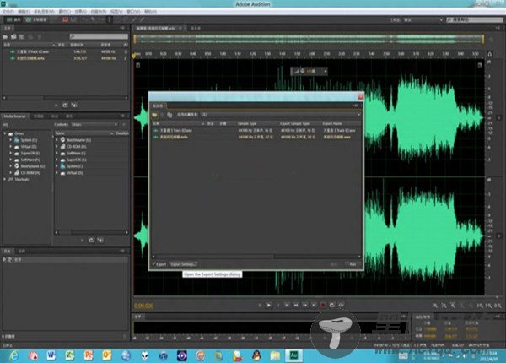Open the Window menu
This screenshot has width=506, height=363.
tap(133, 12)
